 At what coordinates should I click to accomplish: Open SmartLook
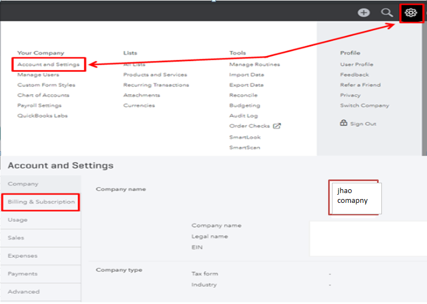245,137
